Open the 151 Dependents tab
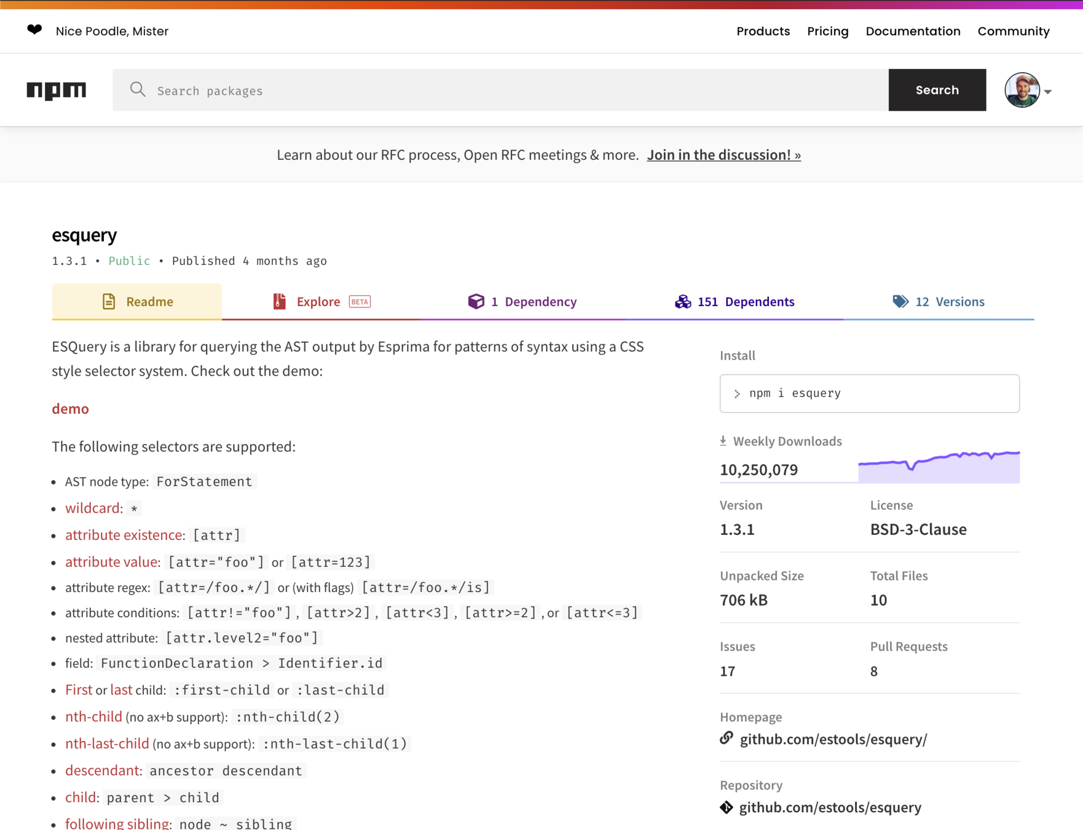Viewport: 1083px width, 830px height. point(734,301)
